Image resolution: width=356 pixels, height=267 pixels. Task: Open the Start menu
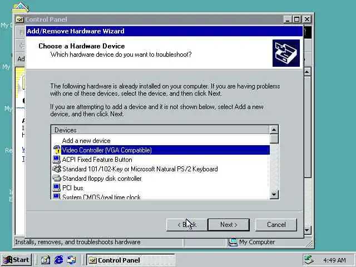(x=16, y=260)
